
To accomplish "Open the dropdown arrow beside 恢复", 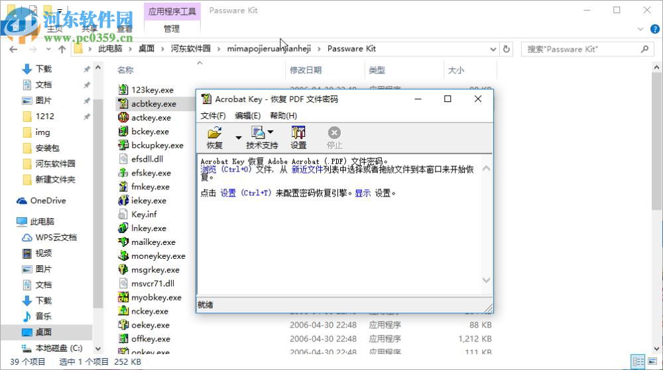I will pyautogui.click(x=239, y=138).
